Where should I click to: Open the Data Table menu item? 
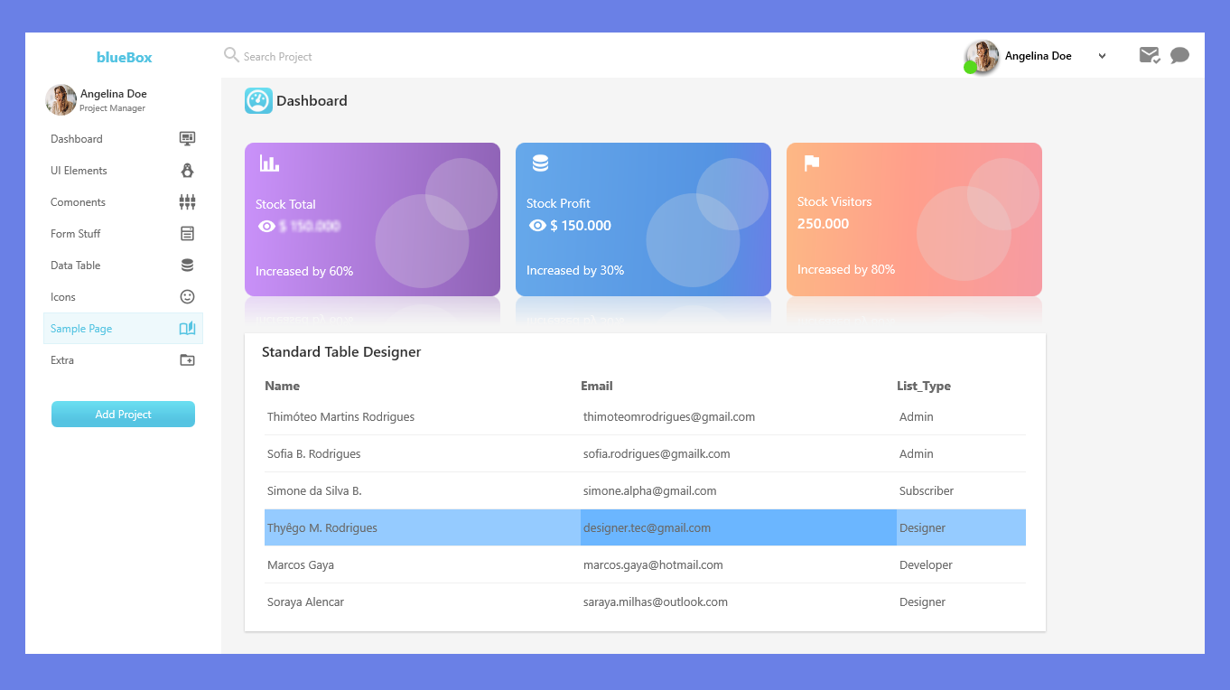76,266
